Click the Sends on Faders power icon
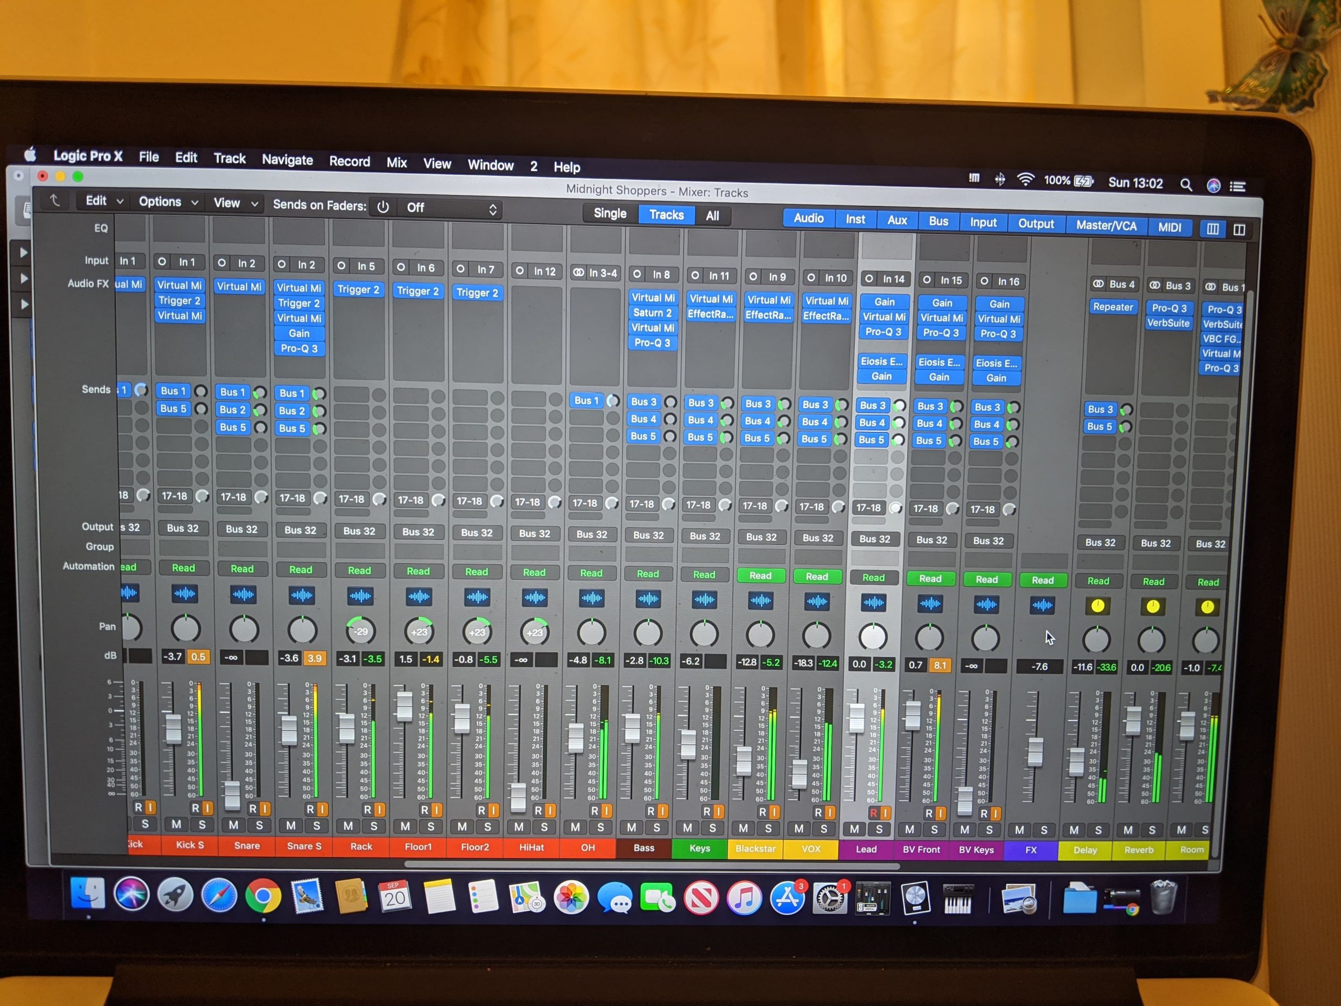 (383, 207)
